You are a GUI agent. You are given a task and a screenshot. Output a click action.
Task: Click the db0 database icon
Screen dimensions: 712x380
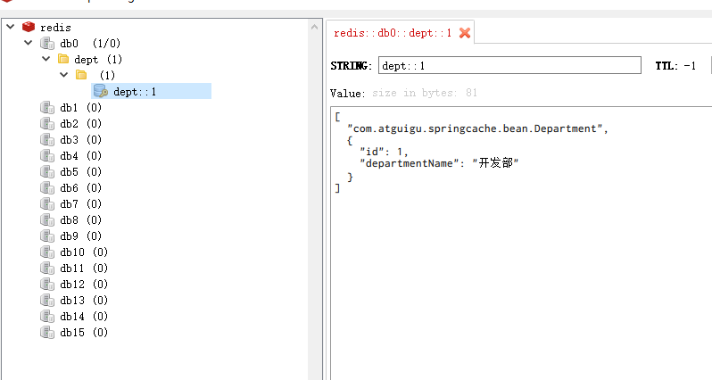pyautogui.click(x=47, y=43)
